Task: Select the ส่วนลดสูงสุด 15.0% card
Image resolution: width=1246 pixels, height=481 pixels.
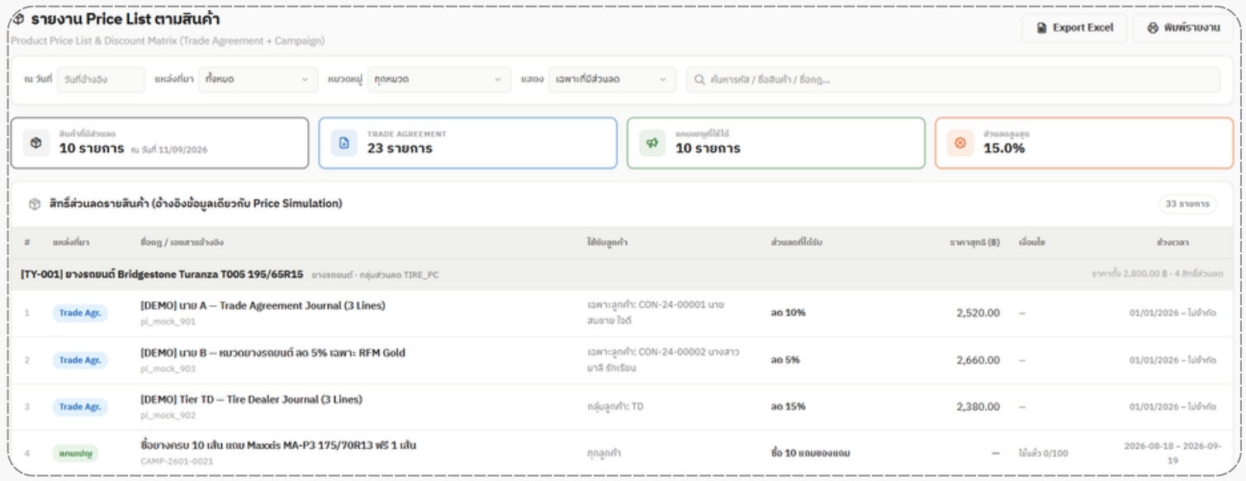Action: (x=1084, y=143)
